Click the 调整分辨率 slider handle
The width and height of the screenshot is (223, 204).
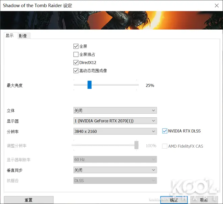coord(137,145)
